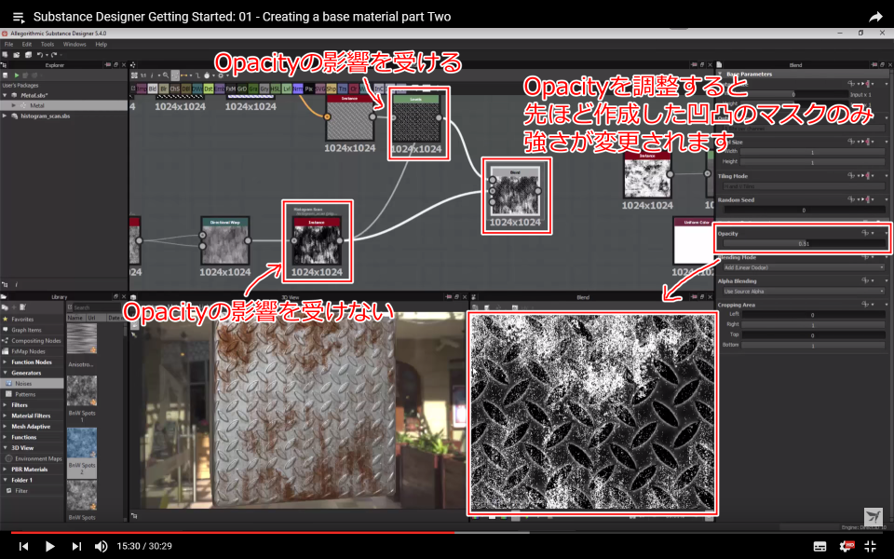Select the Histogram Scan node
Image resolution: width=894 pixels, height=559 pixels.
pyautogui.click(x=317, y=240)
